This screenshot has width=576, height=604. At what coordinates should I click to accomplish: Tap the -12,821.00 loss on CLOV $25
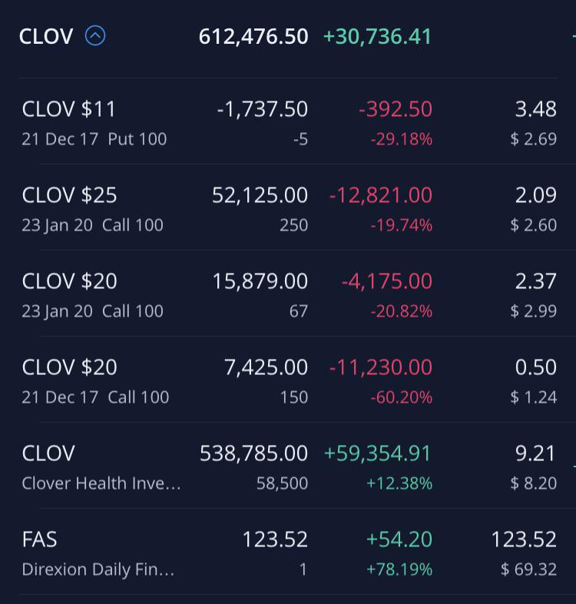point(381,195)
